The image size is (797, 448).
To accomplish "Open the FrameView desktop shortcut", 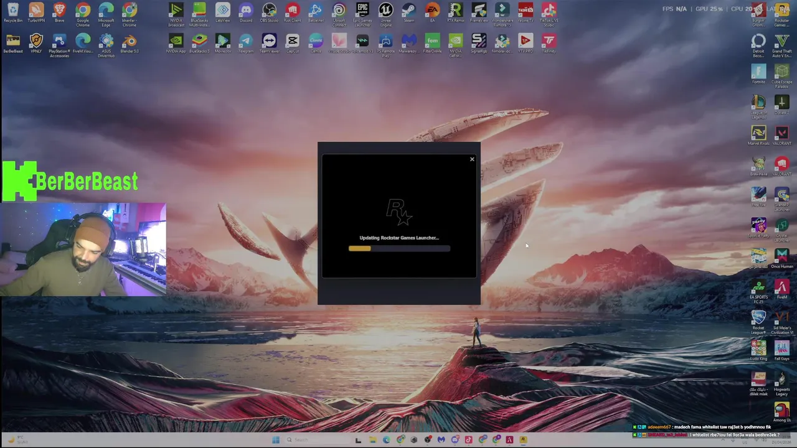I will pyautogui.click(x=479, y=13).
